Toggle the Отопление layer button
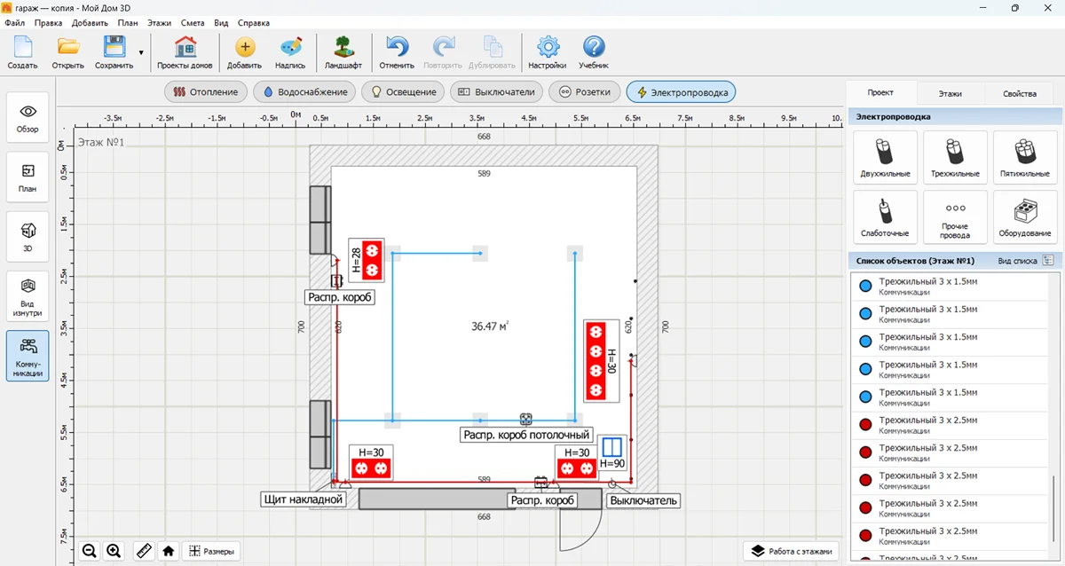The width and height of the screenshot is (1065, 566). click(x=206, y=91)
